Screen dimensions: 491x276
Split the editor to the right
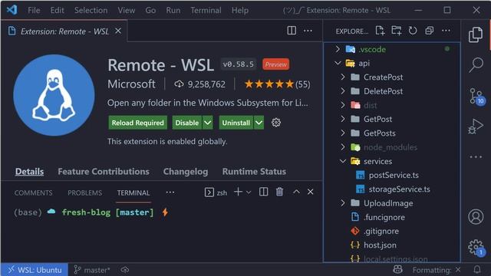pos(292,31)
